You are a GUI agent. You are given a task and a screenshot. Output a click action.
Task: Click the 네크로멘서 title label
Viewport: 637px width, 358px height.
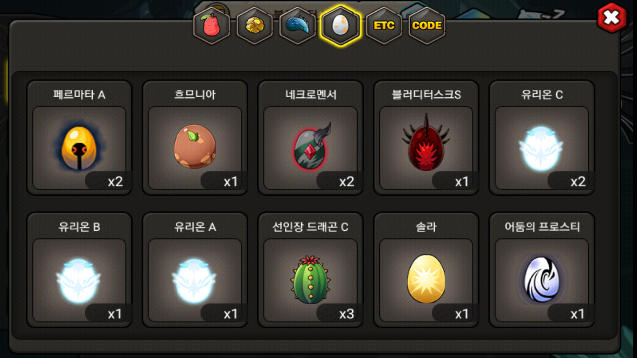(311, 95)
